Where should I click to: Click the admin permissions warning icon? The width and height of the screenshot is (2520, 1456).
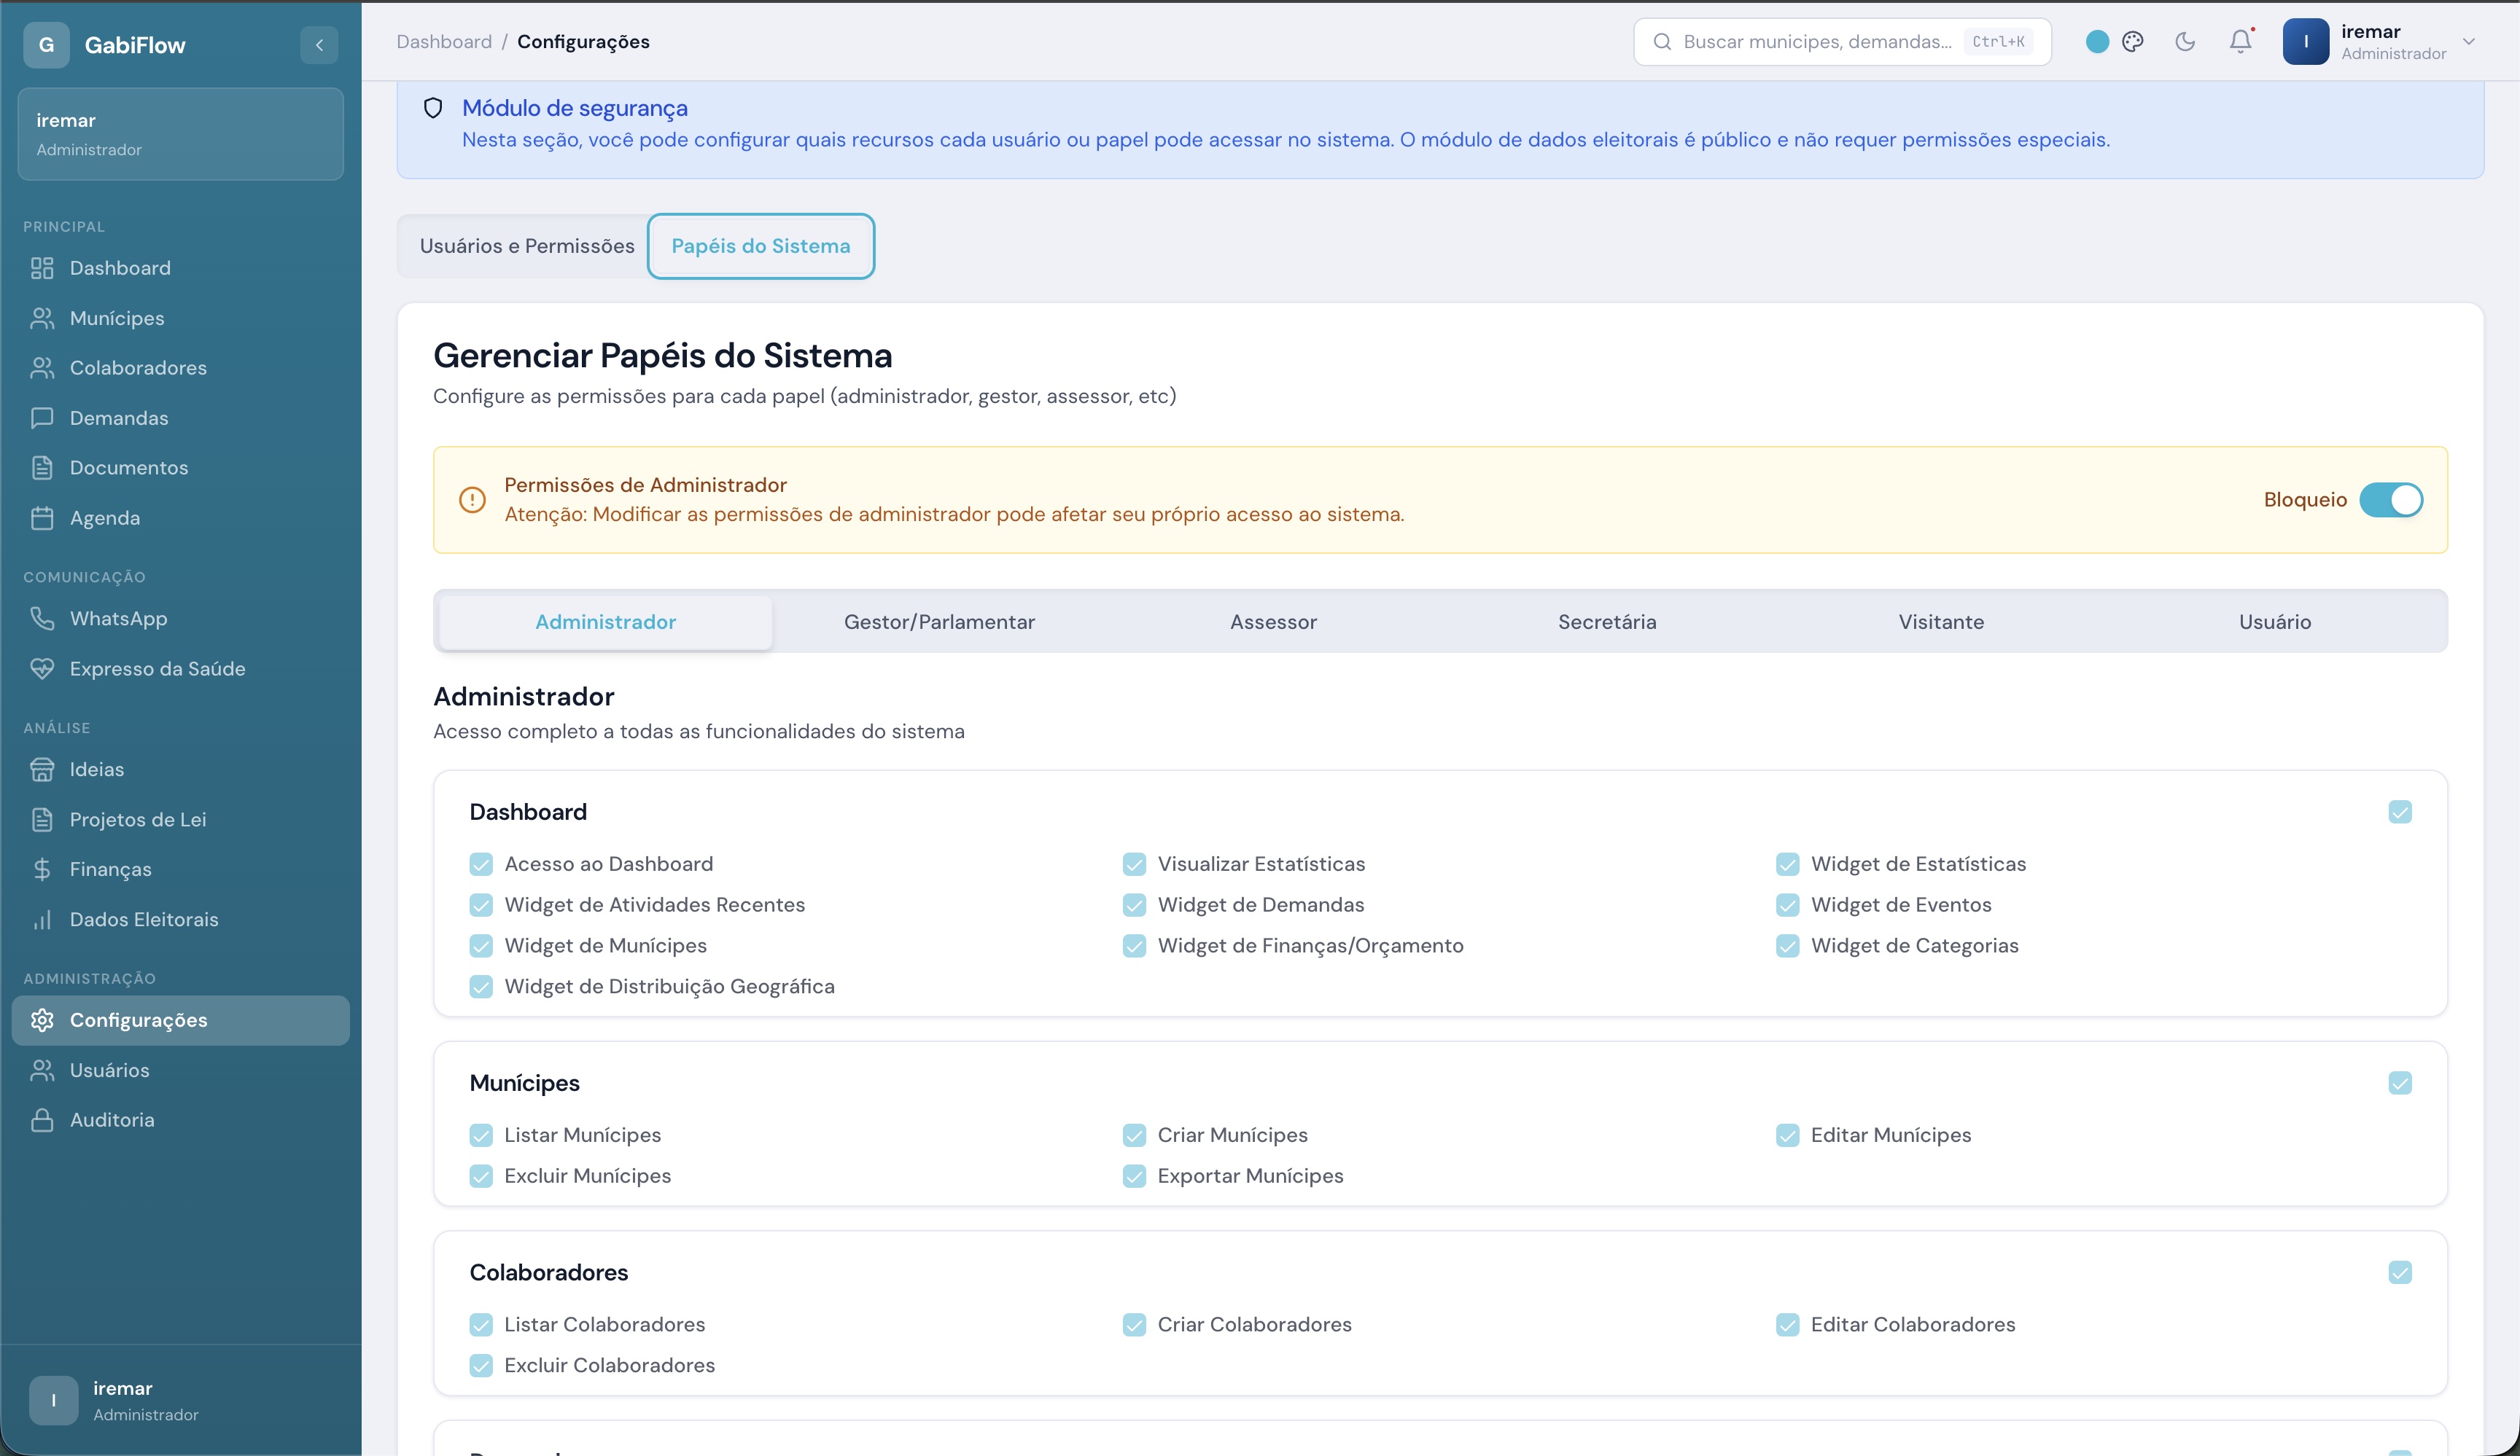472,500
